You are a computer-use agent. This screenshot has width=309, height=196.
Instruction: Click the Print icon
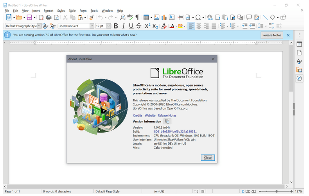point(49,17)
